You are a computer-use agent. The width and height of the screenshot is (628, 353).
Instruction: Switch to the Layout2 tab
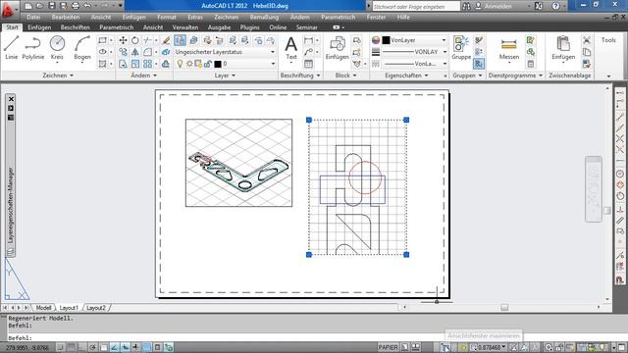point(96,308)
